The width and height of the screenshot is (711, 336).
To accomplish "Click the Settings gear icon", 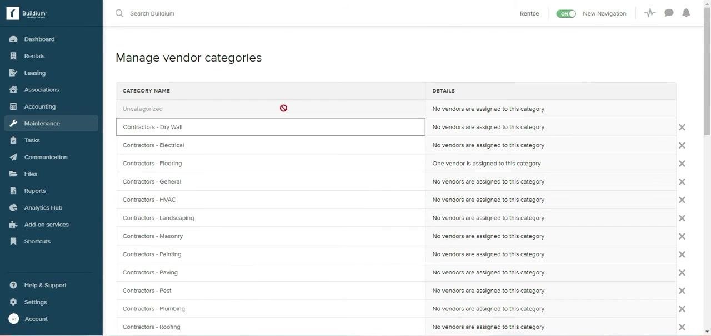I will pos(13,302).
